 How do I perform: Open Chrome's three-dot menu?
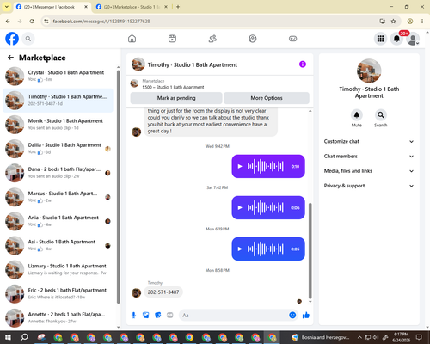422,21
